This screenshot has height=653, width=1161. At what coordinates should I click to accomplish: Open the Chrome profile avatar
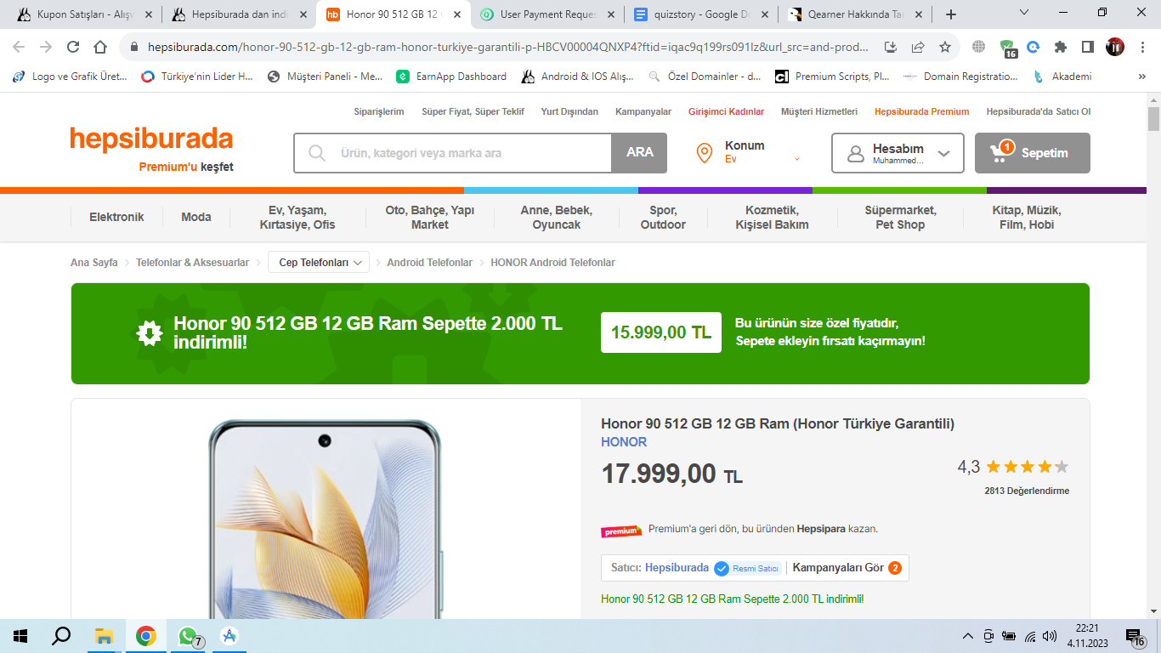1115,48
